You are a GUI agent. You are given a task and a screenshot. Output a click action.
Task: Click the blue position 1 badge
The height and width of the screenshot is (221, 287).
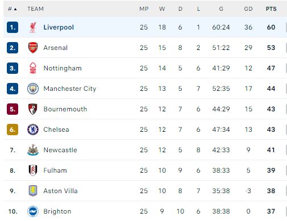(13, 27)
